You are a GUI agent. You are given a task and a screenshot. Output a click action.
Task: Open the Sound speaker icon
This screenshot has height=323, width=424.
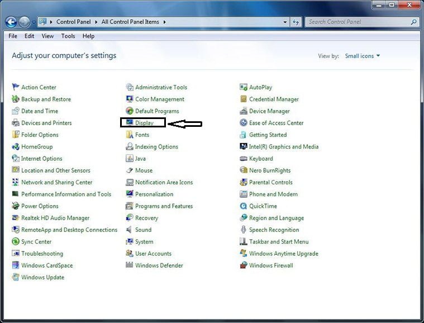130,230
